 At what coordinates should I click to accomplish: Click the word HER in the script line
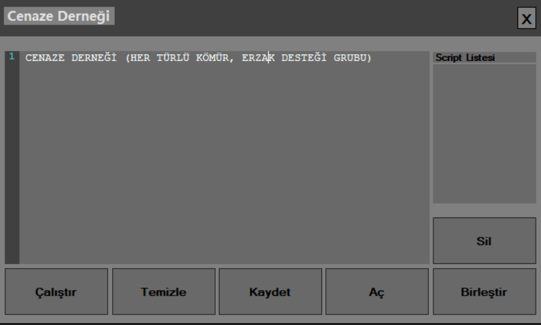coord(140,58)
